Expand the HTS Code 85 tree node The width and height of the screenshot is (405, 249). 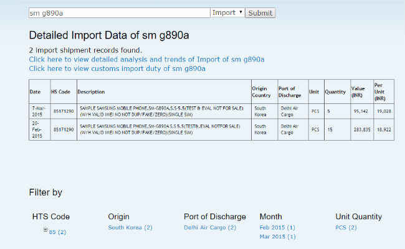point(45,229)
